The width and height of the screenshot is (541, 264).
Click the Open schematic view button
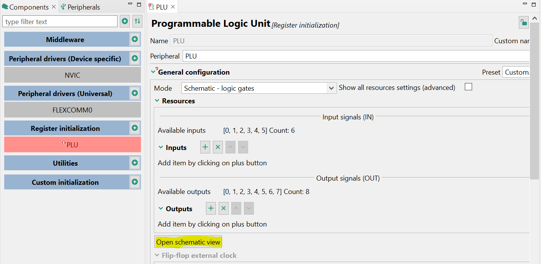coord(188,242)
